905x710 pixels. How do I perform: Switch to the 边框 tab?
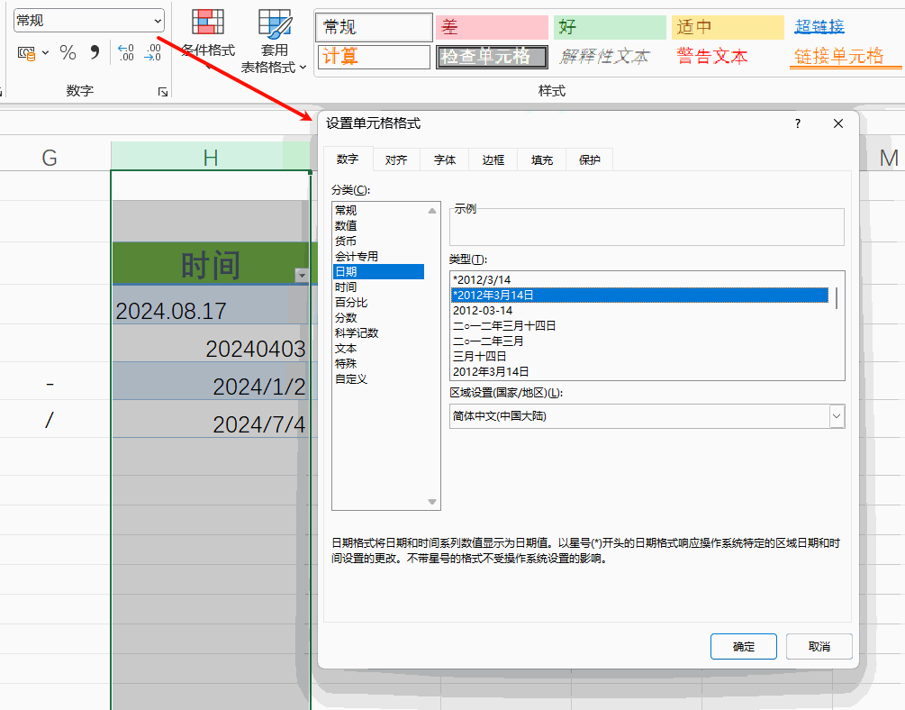[x=493, y=160]
